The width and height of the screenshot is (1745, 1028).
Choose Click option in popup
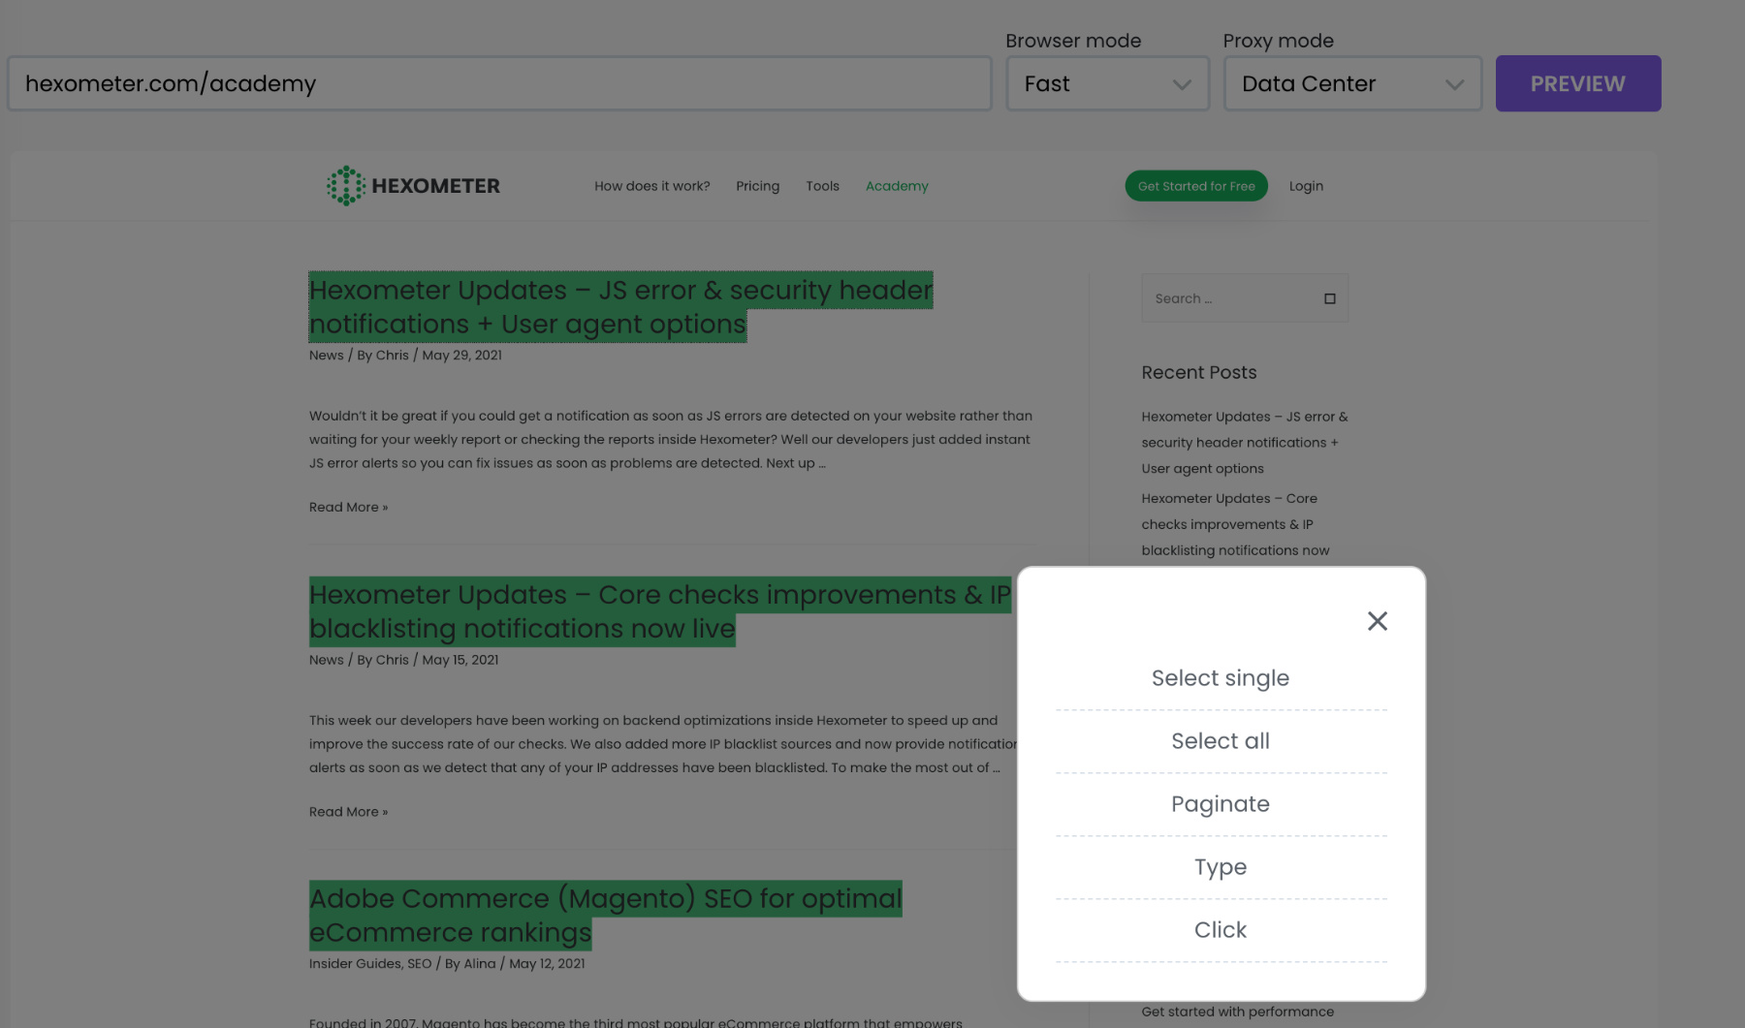pos(1221,930)
